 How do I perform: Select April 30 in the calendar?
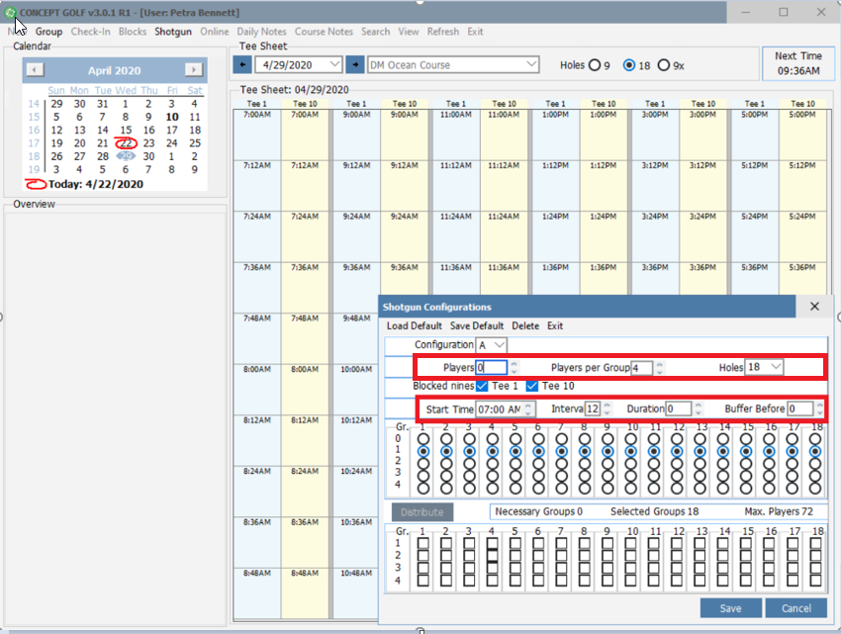pyautogui.click(x=148, y=156)
